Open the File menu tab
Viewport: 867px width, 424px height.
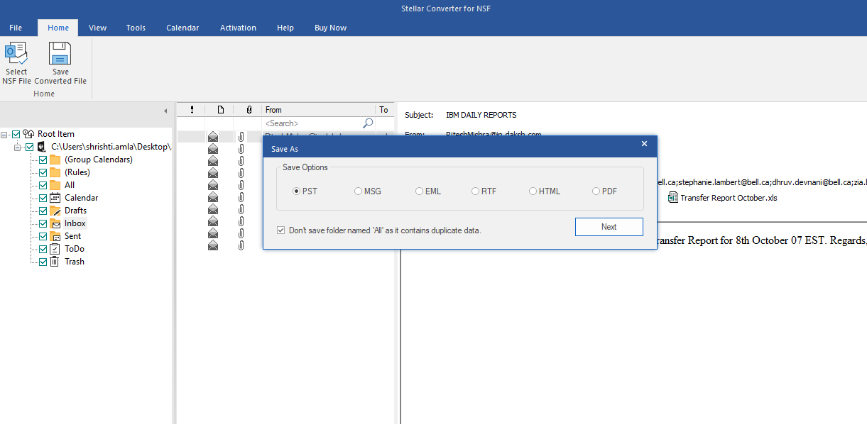coord(16,28)
